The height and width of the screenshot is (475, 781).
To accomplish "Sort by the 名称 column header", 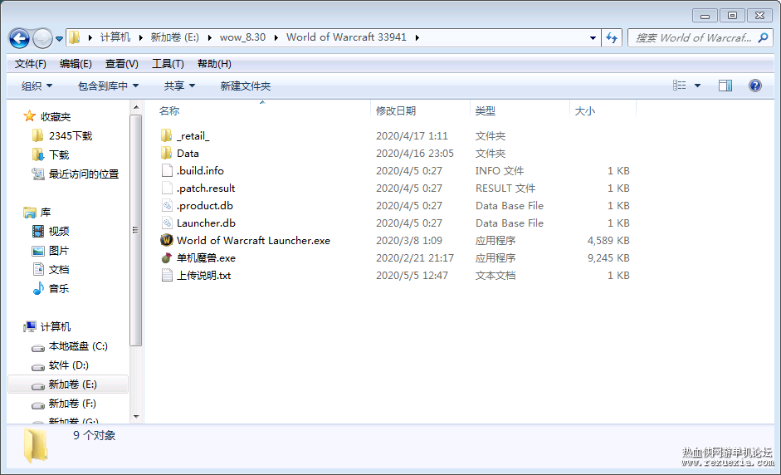I will coord(169,110).
